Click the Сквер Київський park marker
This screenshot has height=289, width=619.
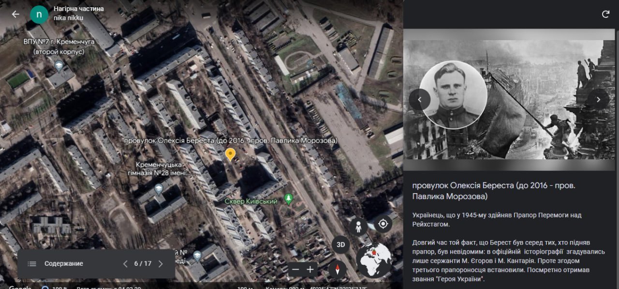coord(289,198)
